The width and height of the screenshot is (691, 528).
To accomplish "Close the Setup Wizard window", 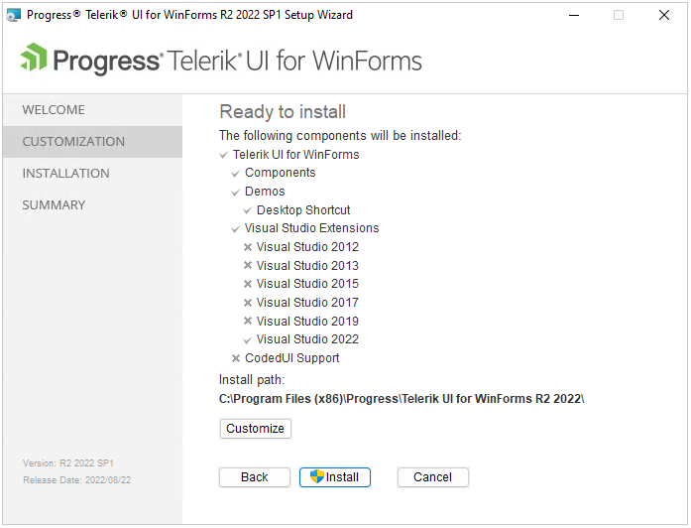I will click(x=664, y=15).
